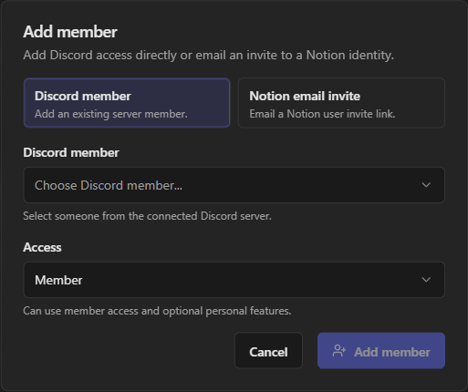Click the 'Add member' dialog heading
This screenshot has width=468, height=392.
(70, 32)
